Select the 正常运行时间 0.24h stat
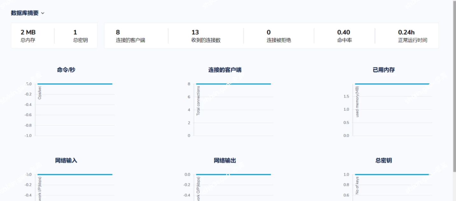456x201 pixels. coord(412,36)
